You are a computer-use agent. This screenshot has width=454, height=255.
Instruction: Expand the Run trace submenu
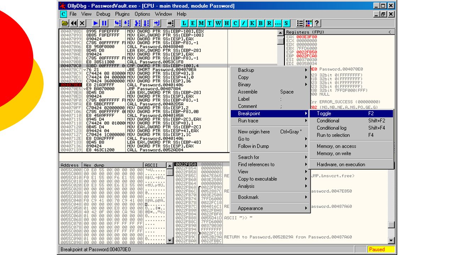point(270,121)
